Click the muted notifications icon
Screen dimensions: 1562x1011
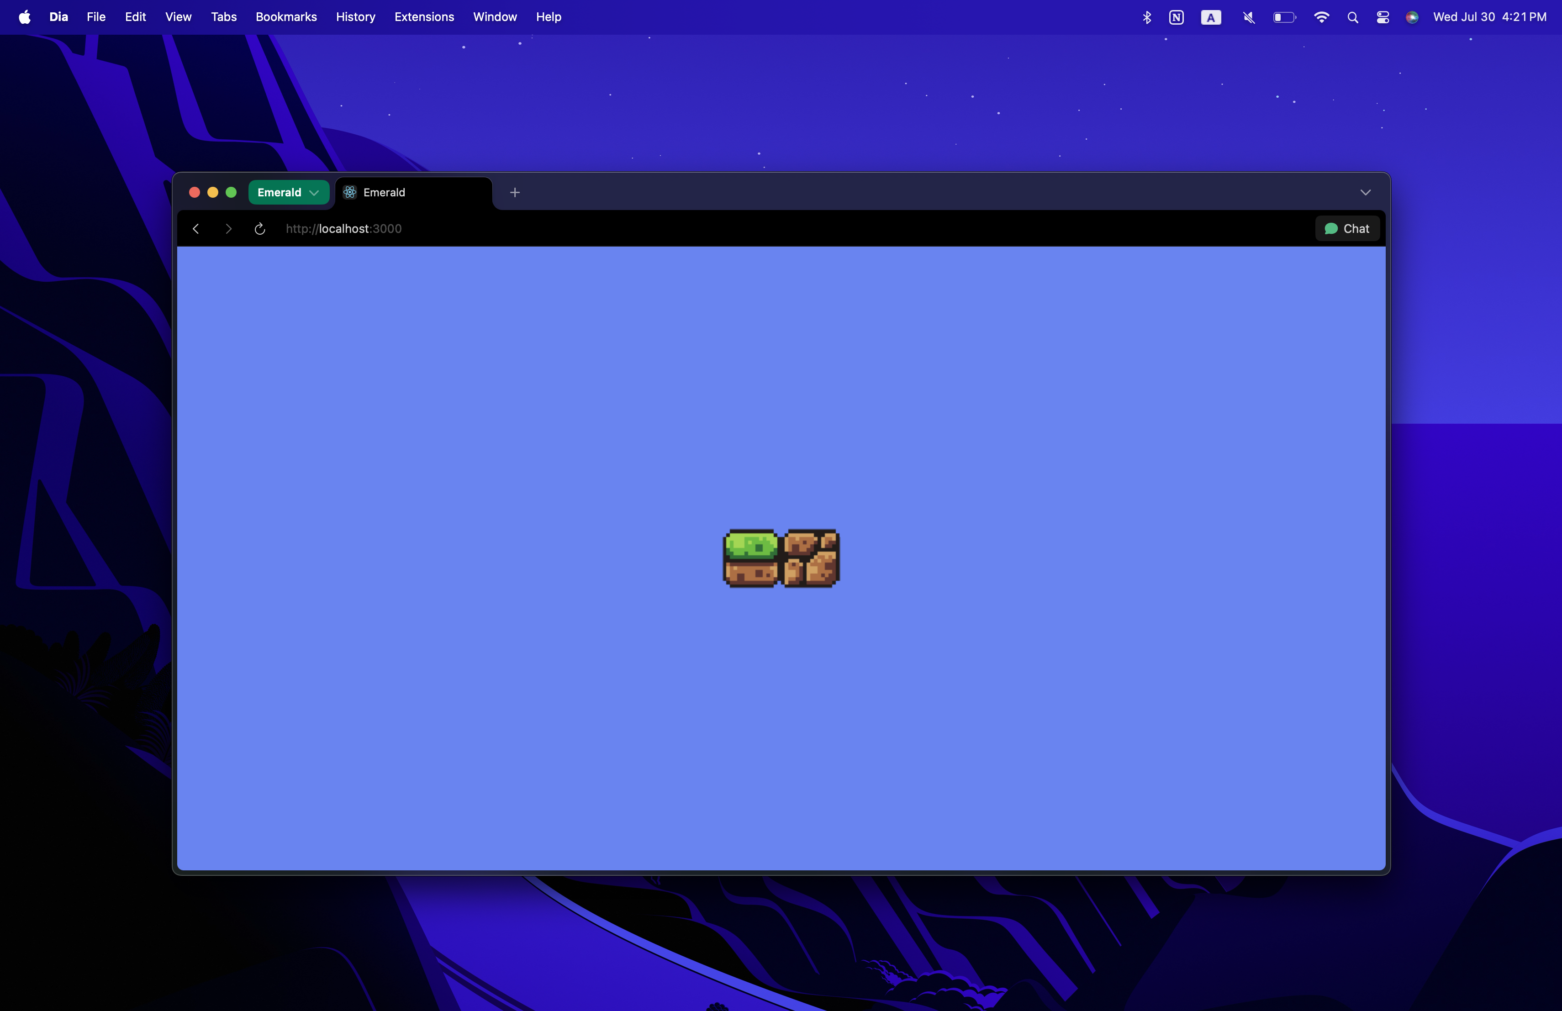click(x=1248, y=17)
